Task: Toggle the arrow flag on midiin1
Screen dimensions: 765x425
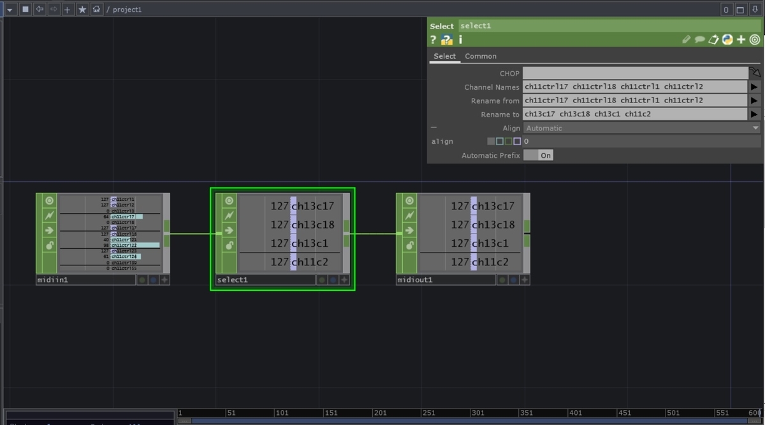Action: click(49, 230)
